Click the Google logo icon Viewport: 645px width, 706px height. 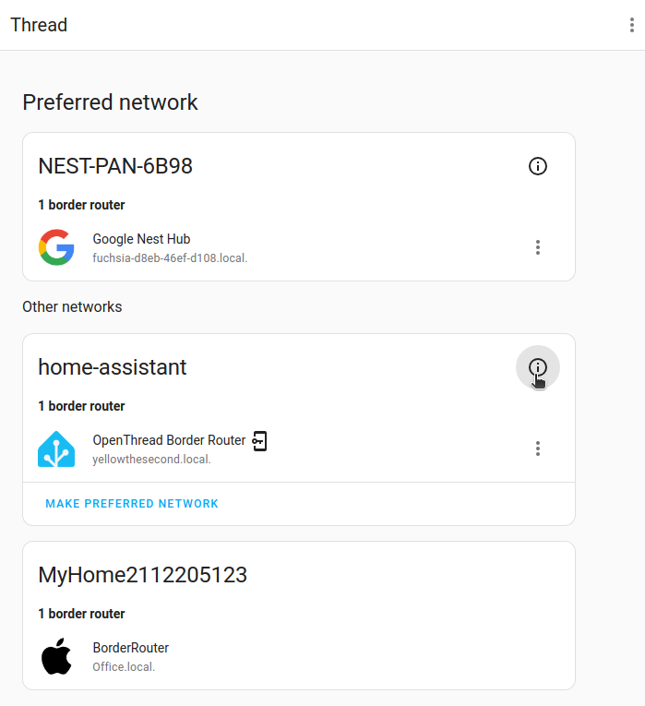pos(56,247)
